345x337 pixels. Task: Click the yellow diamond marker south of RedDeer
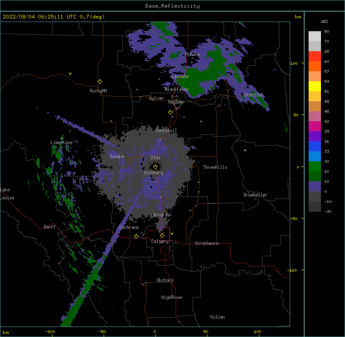point(170,112)
